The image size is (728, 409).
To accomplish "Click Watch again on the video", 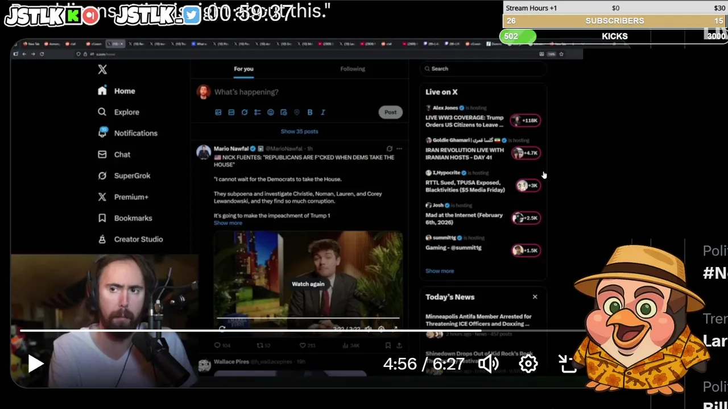I will point(308,284).
